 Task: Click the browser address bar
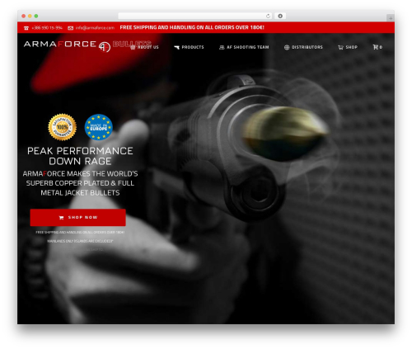coord(195,16)
